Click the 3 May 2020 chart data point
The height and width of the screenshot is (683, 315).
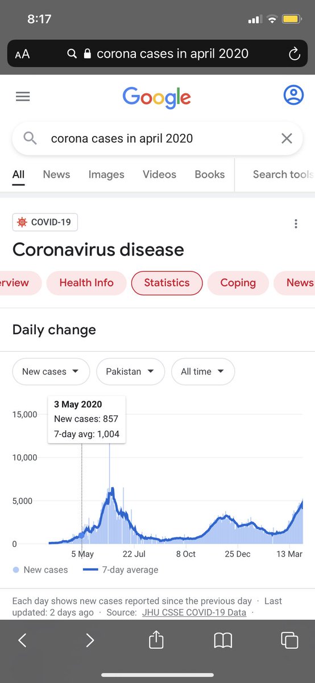point(81,536)
